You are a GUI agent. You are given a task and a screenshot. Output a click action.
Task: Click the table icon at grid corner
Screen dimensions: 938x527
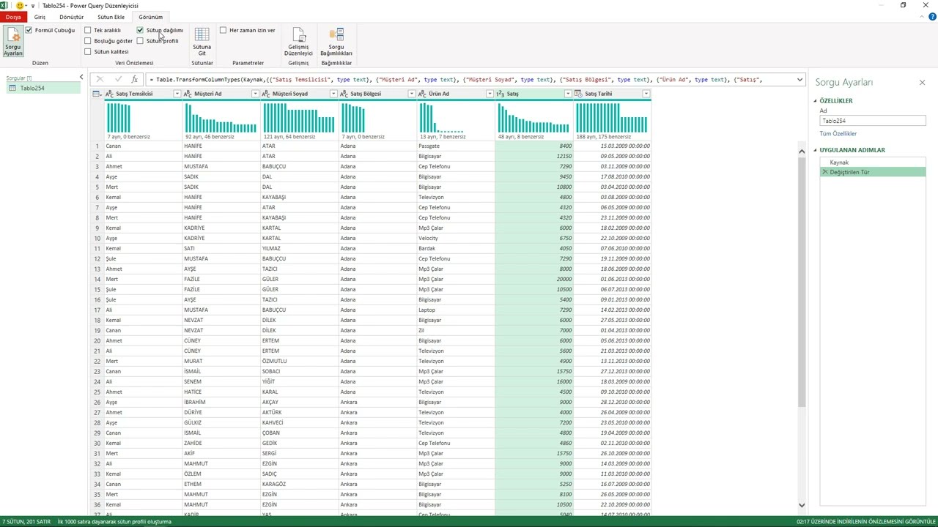(97, 94)
